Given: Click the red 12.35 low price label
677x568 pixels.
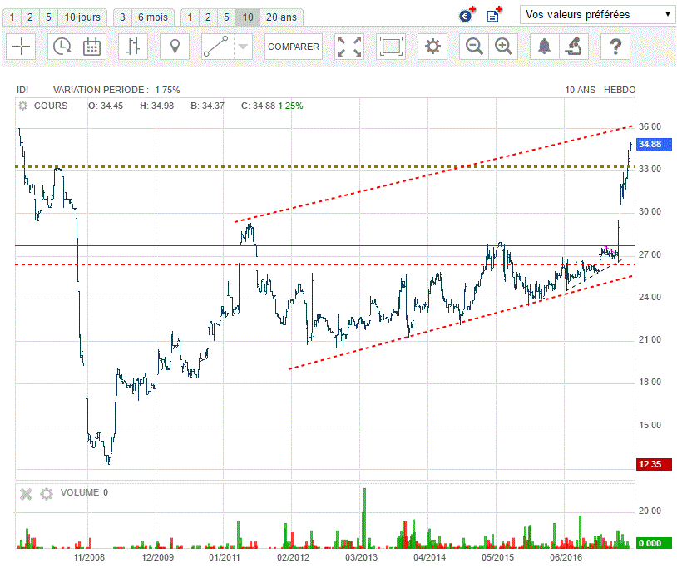Looking at the screenshot, I should click(654, 464).
